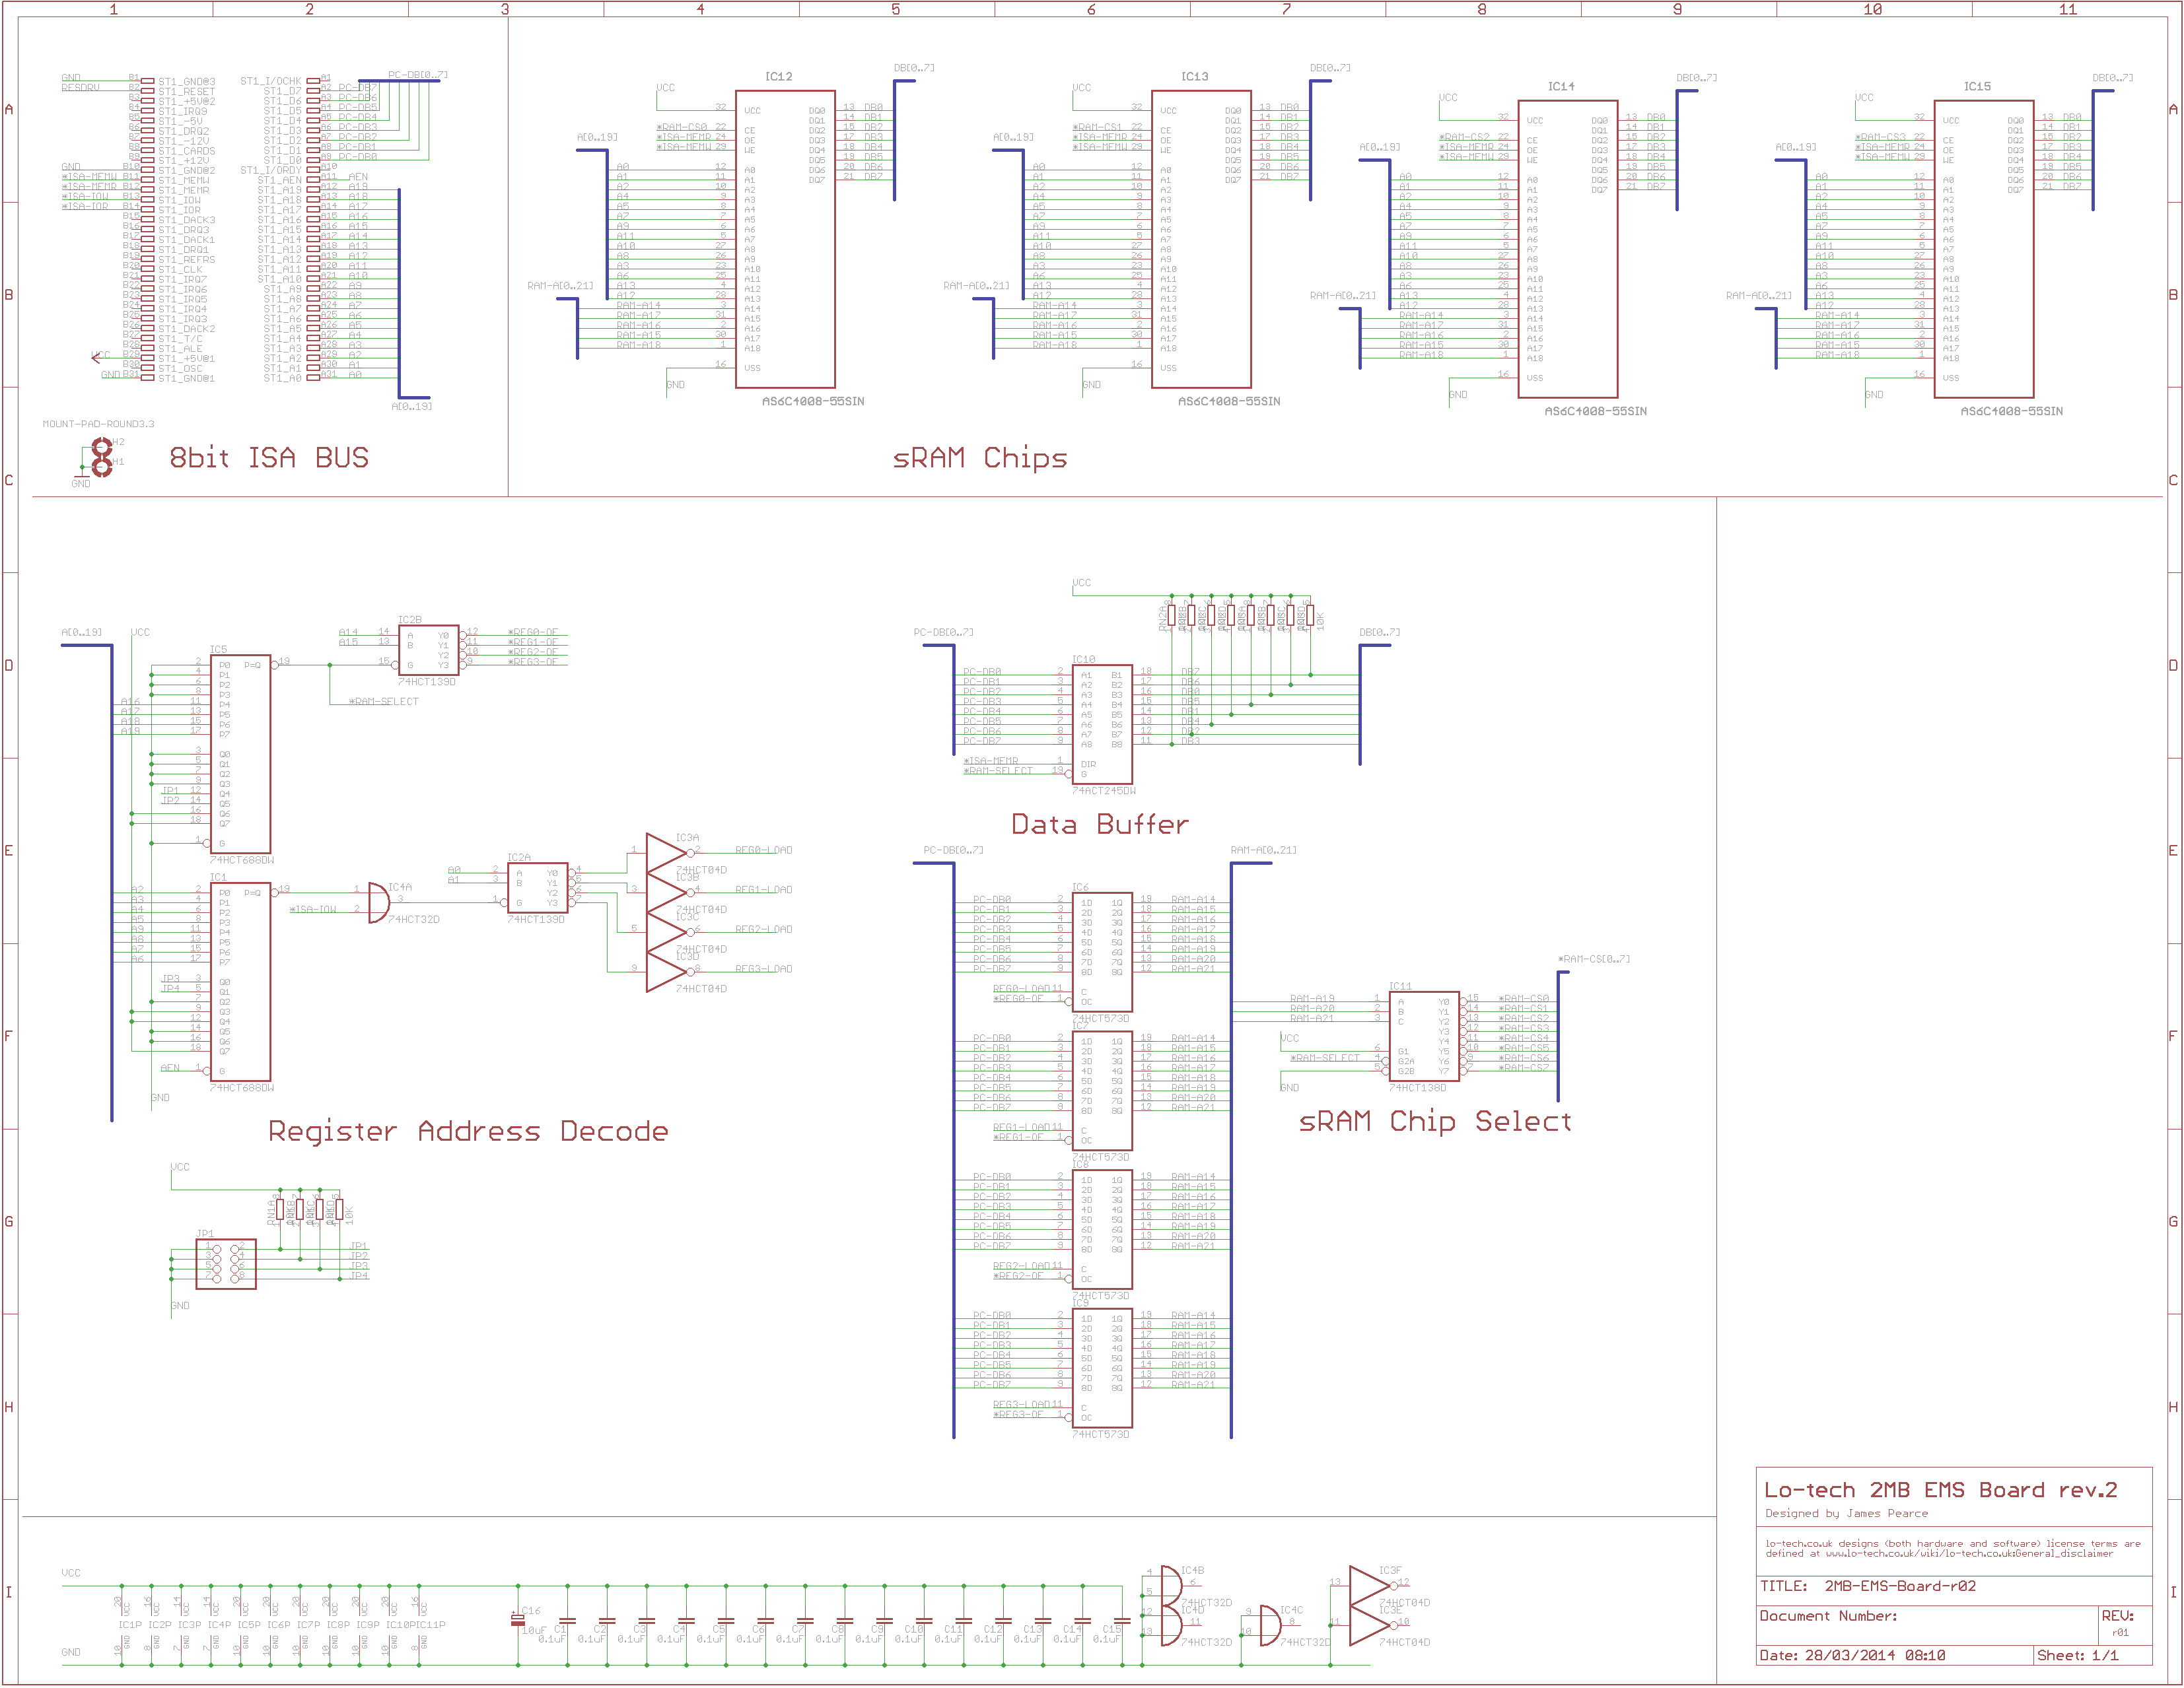Click the license disclaimer text in title block
The image size is (2184, 1688).
coord(1952,1549)
